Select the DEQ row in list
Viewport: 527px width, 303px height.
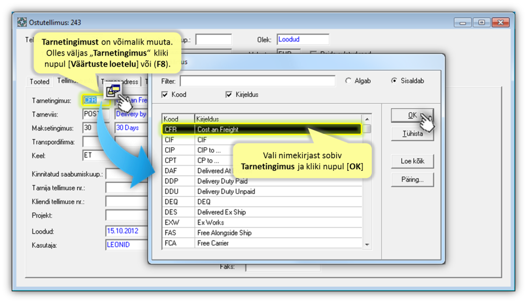262,202
